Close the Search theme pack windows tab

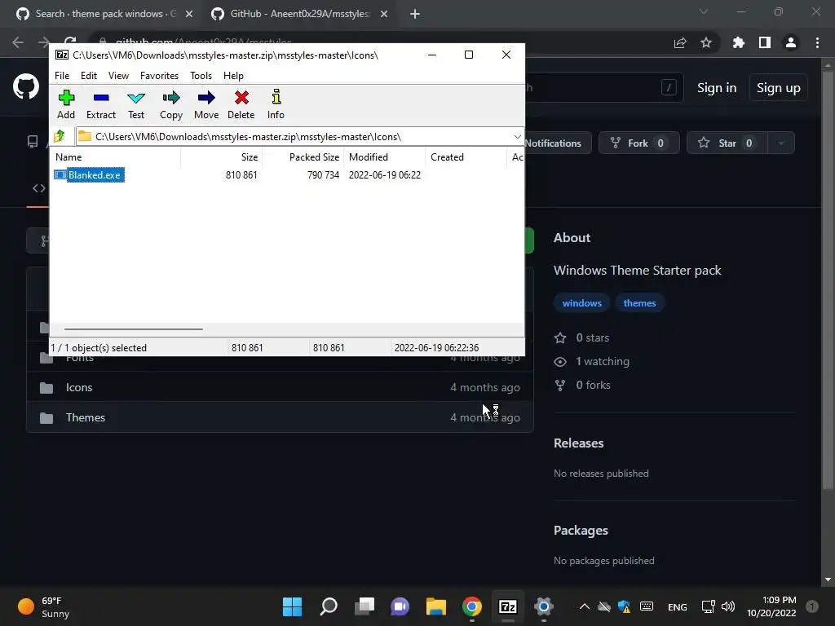click(189, 15)
